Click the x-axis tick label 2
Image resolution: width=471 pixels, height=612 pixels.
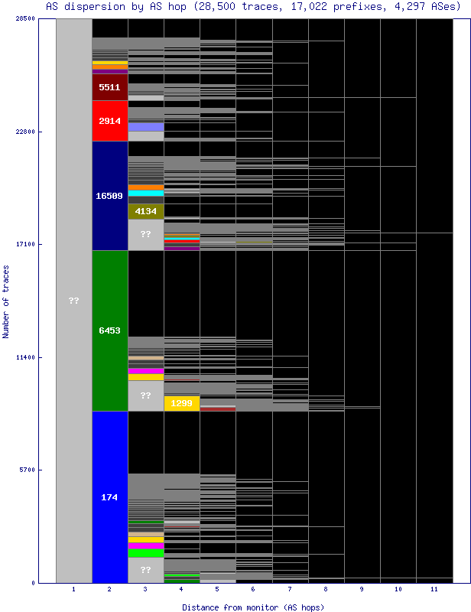(109, 590)
